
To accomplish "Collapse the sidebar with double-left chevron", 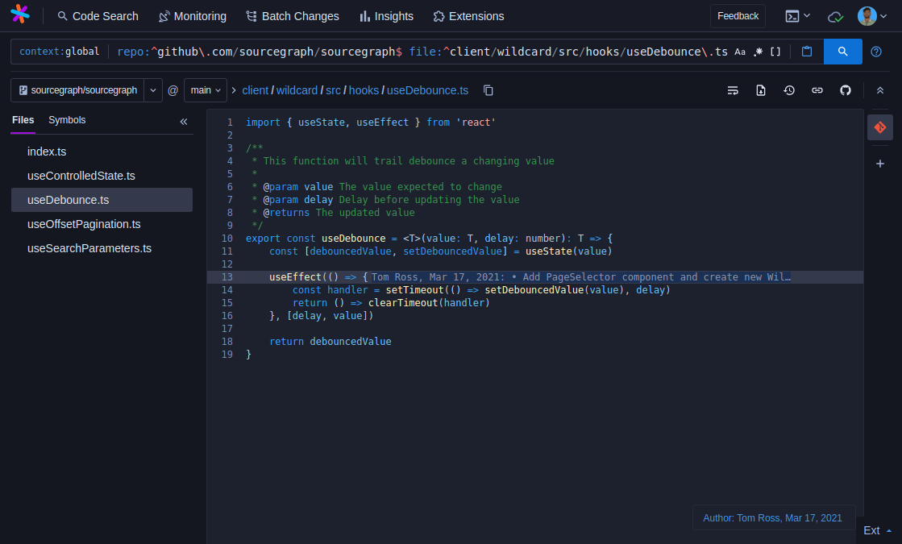I will pyautogui.click(x=184, y=122).
